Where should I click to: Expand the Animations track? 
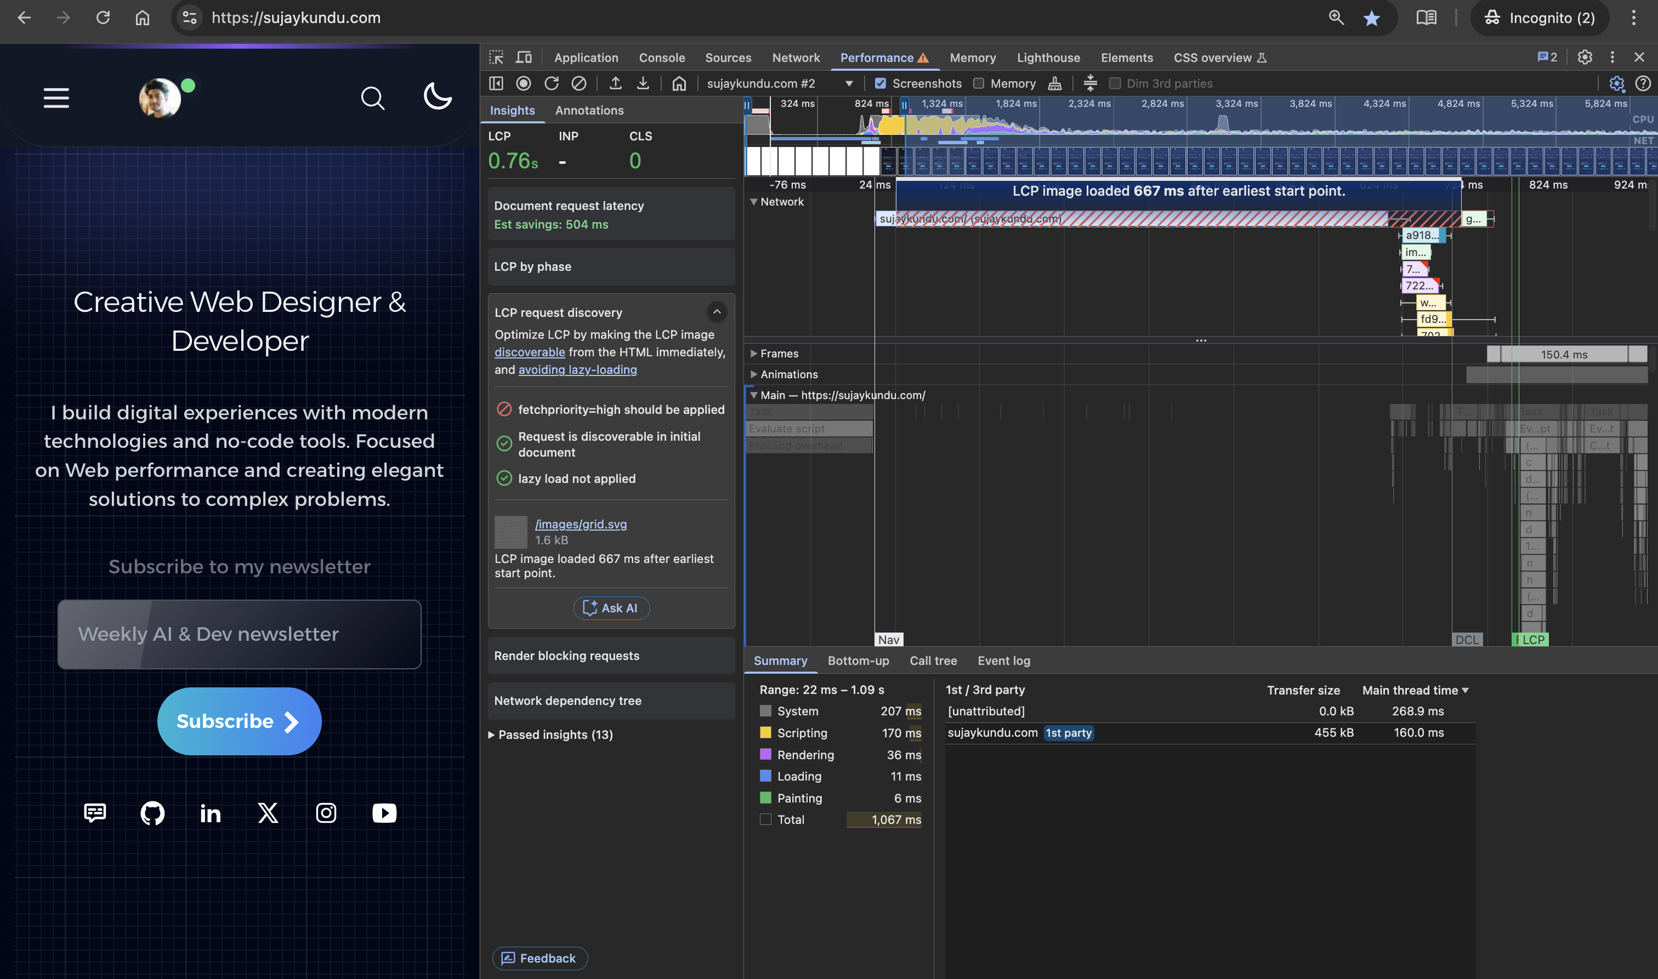point(753,374)
